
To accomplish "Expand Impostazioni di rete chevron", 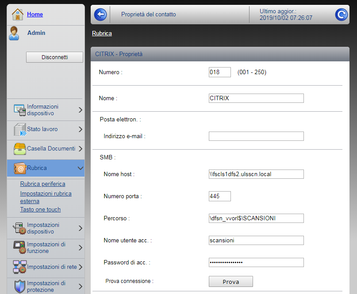I will 81,267.
